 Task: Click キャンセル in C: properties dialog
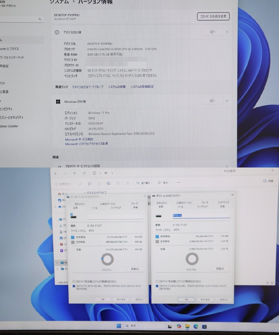121,300
